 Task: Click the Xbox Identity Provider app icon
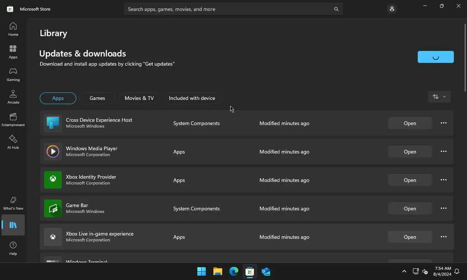click(53, 180)
